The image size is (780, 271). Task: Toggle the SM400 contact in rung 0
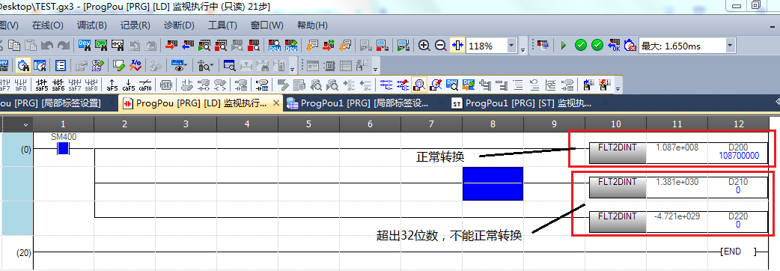coord(63,148)
